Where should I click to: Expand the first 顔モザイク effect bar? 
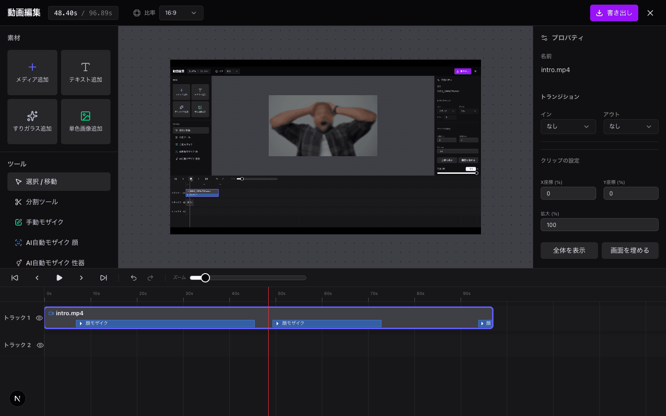click(81, 324)
